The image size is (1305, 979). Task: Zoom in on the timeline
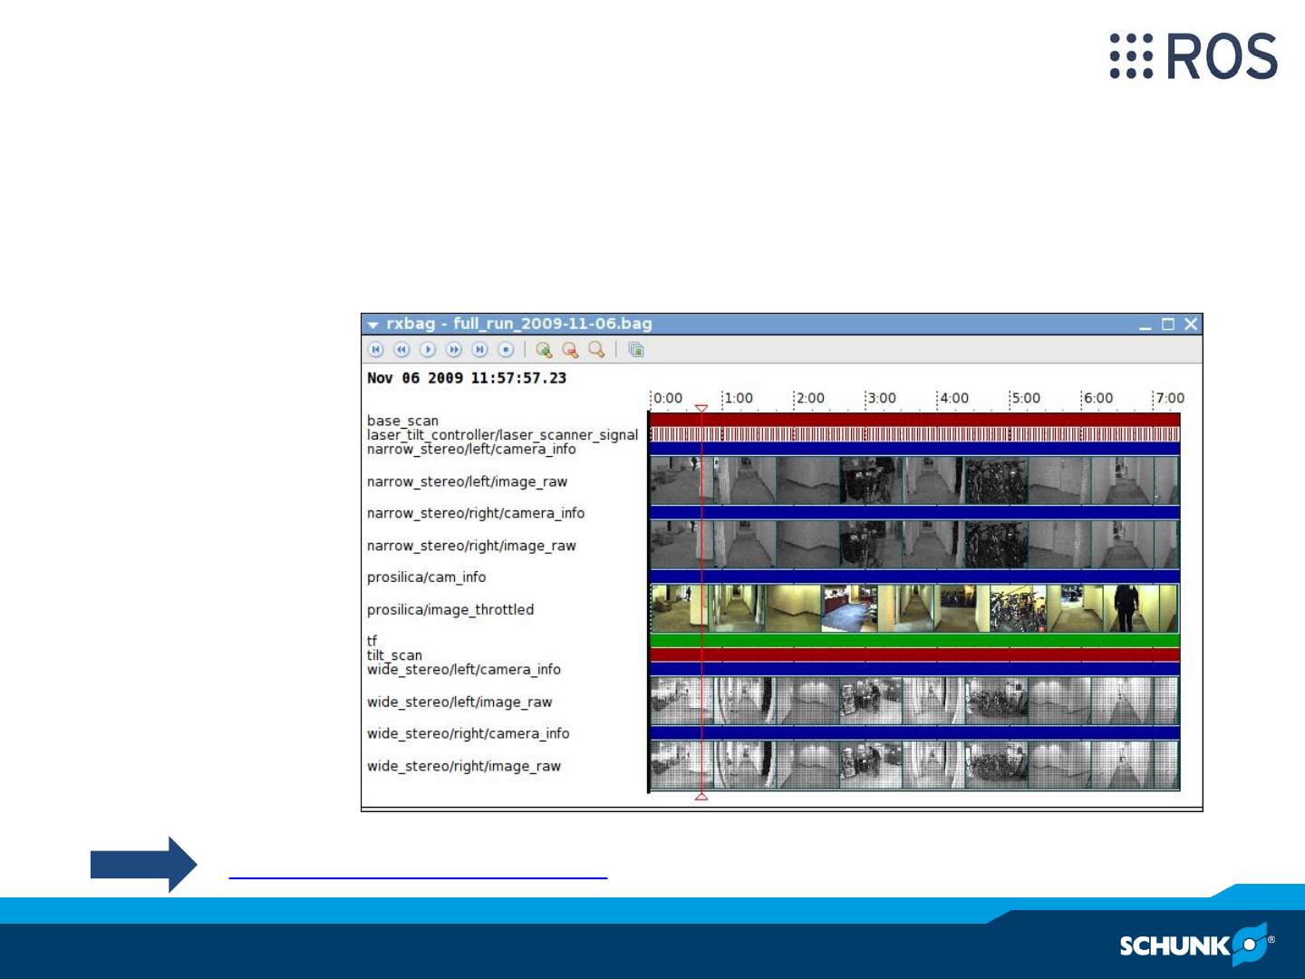[544, 350]
